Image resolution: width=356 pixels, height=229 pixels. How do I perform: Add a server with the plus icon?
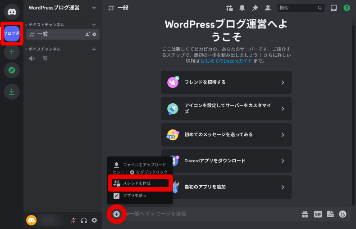[12, 52]
